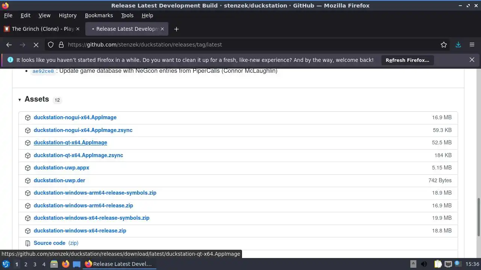
Task: Download duckstation-qt-x64.AppImage.zsync
Action: (78, 155)
